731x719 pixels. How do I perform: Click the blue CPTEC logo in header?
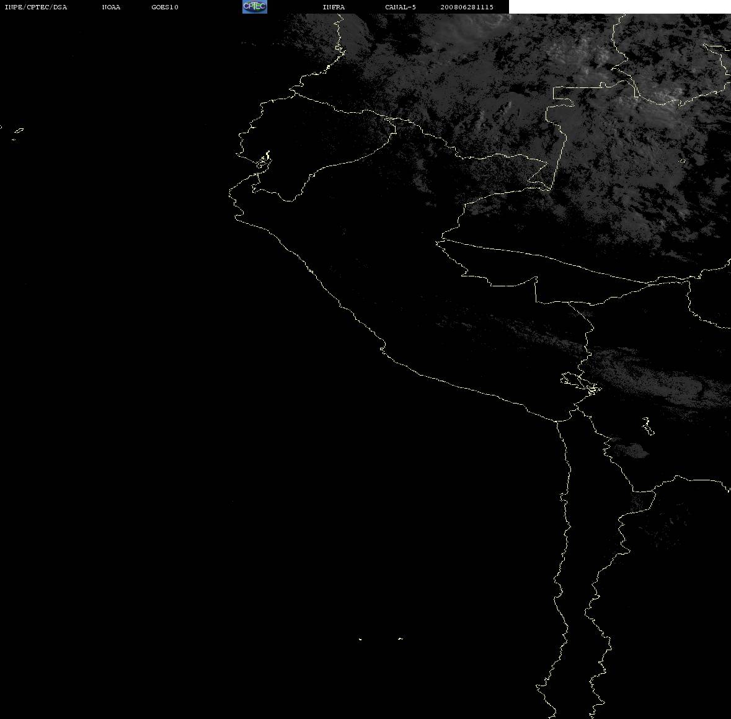(x=255, y=7)
